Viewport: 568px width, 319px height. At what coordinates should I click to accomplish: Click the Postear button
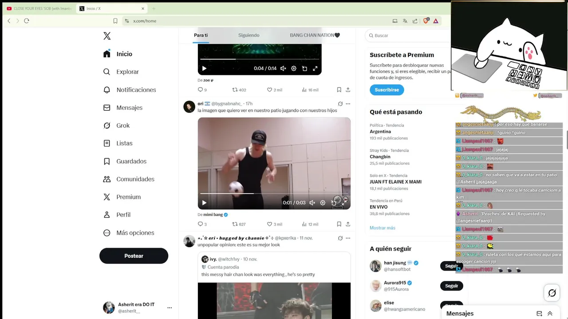134,256
